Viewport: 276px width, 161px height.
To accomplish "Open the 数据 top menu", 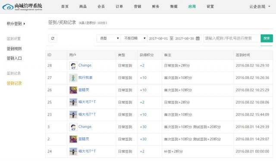I will click(174, 6).
